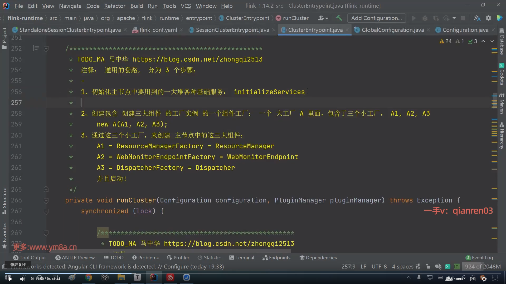
Task: Go to next highlighted error arrow
Action: [492, 41]
